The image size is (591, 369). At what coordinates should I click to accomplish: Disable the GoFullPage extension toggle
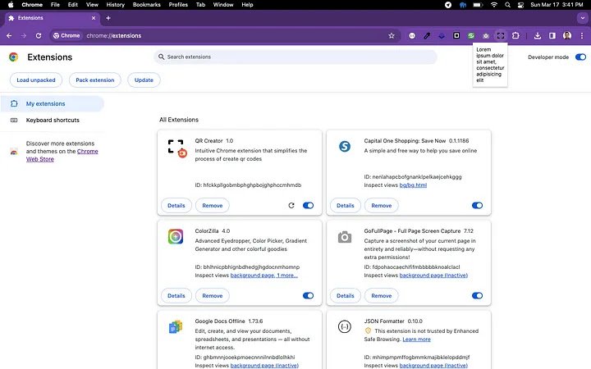(477, 295)
